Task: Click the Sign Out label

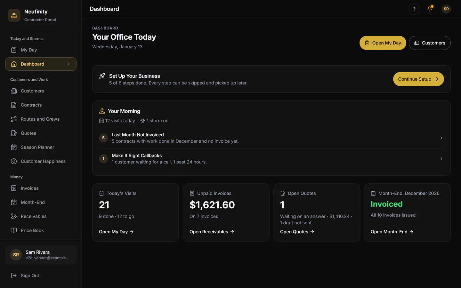Action: click(30, 276)
